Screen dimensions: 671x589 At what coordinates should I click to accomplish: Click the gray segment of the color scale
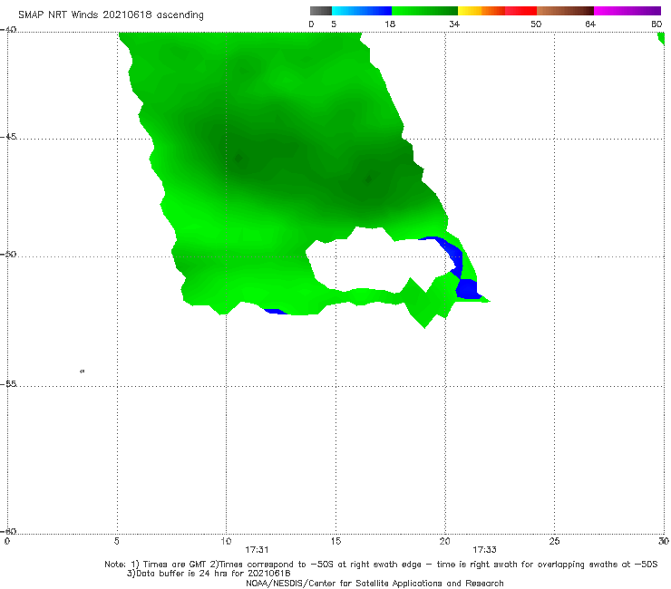tap(321, 11)
